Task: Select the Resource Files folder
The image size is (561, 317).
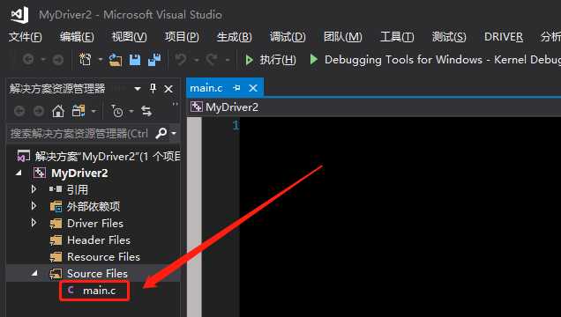Action: (x=103, y=257)
